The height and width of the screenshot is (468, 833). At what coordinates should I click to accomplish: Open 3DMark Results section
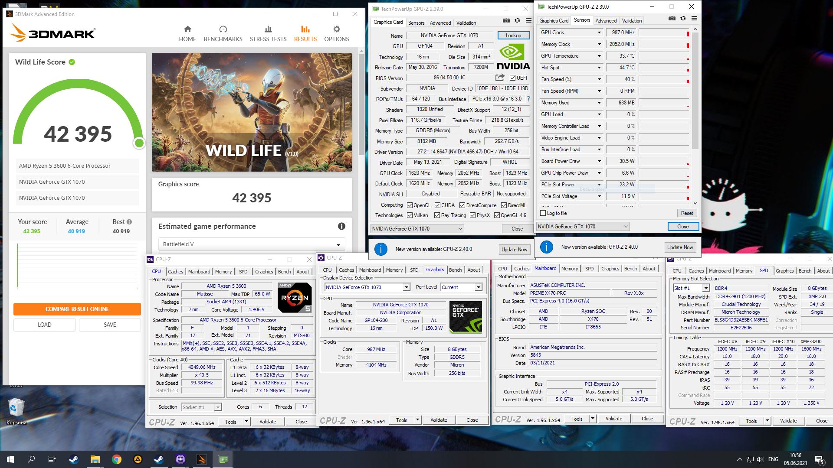pyautogui.click(x=305, y=34)
